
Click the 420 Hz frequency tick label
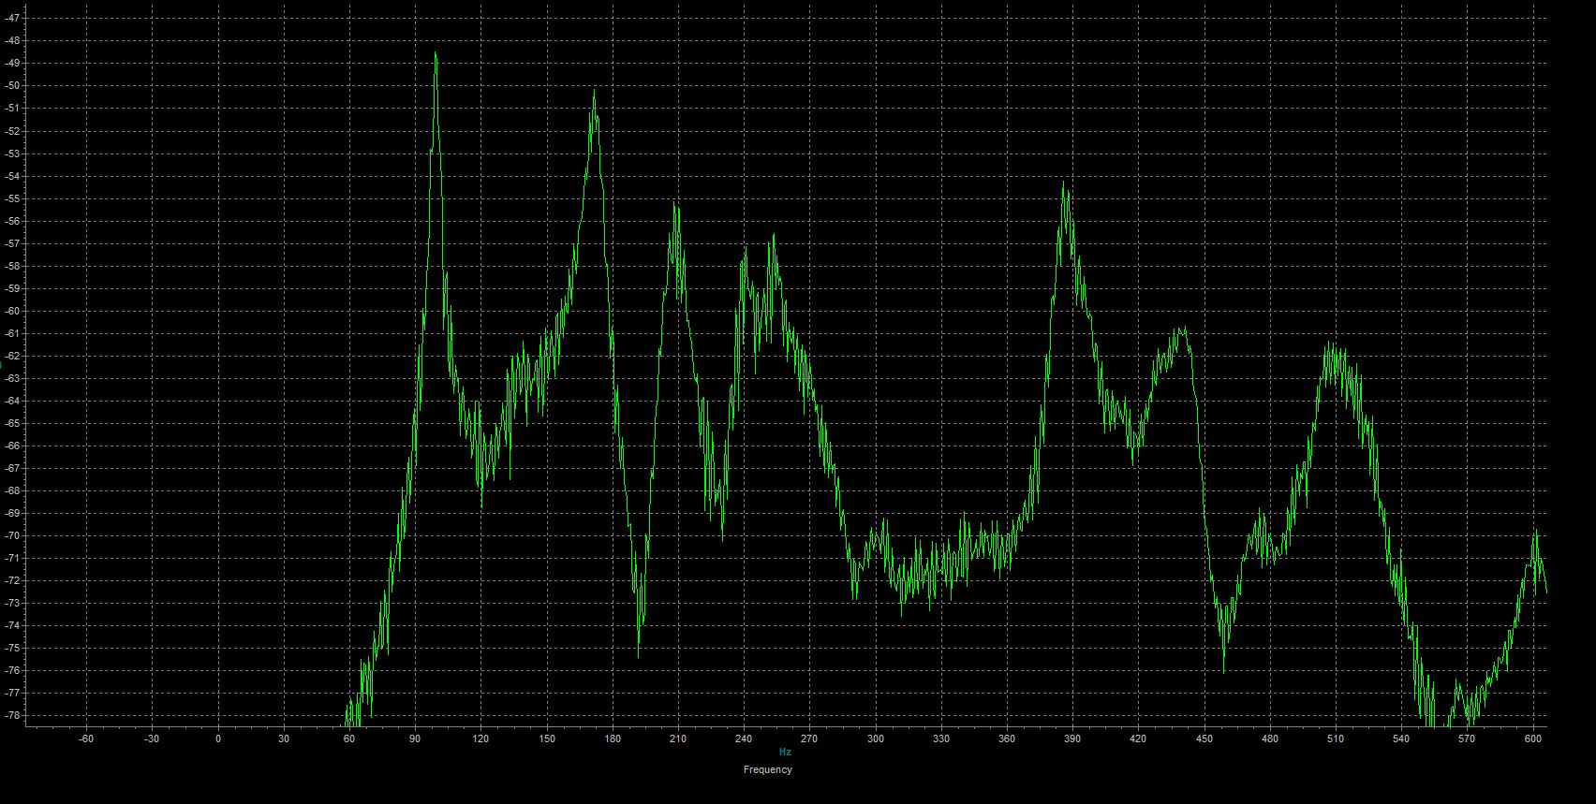point(1138,738)
